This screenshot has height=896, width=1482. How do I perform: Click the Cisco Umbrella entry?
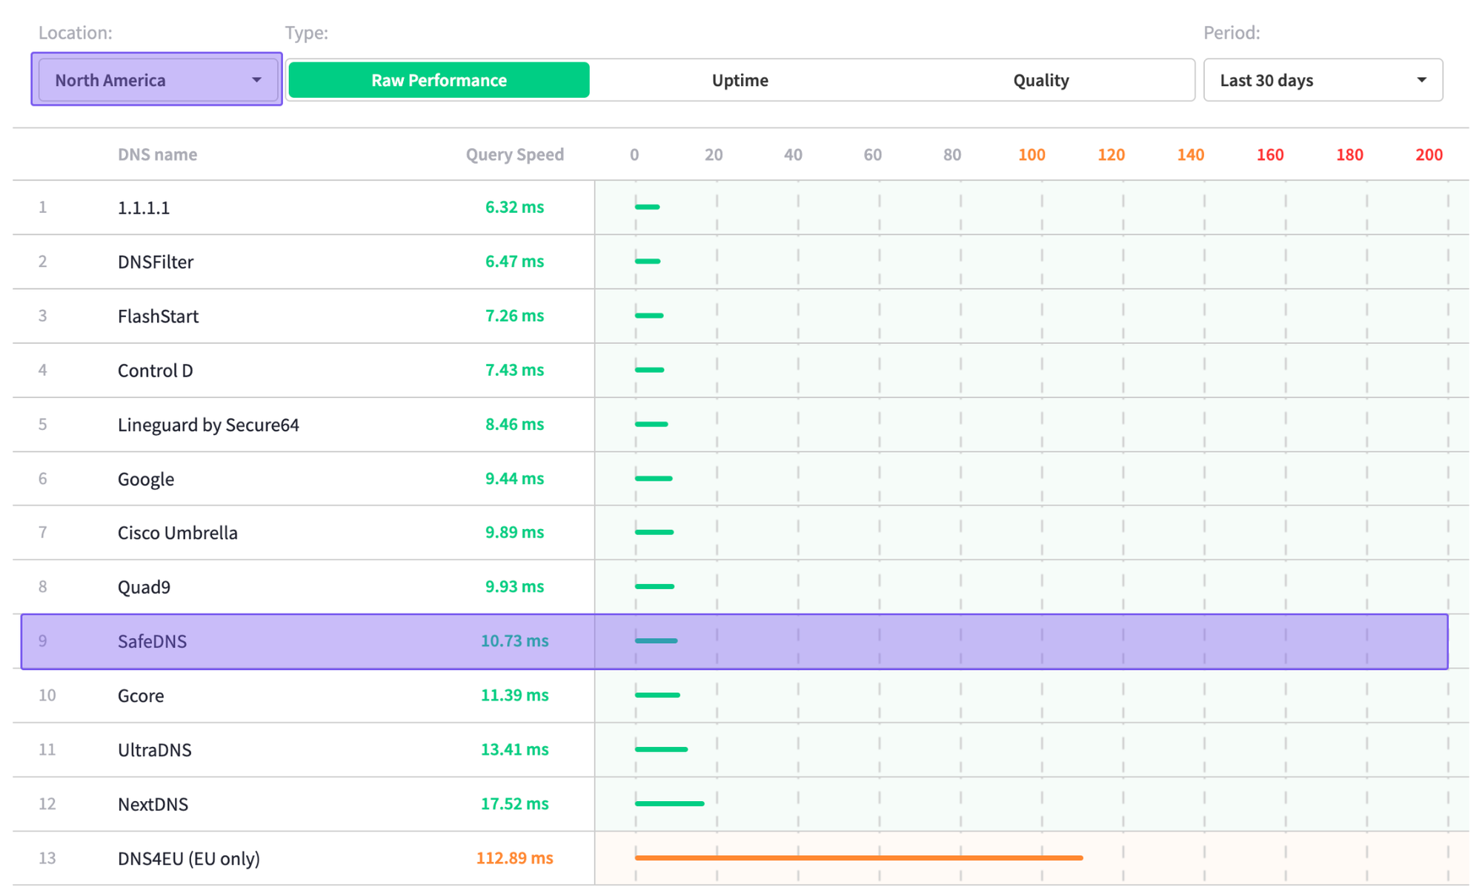point(178,533)
